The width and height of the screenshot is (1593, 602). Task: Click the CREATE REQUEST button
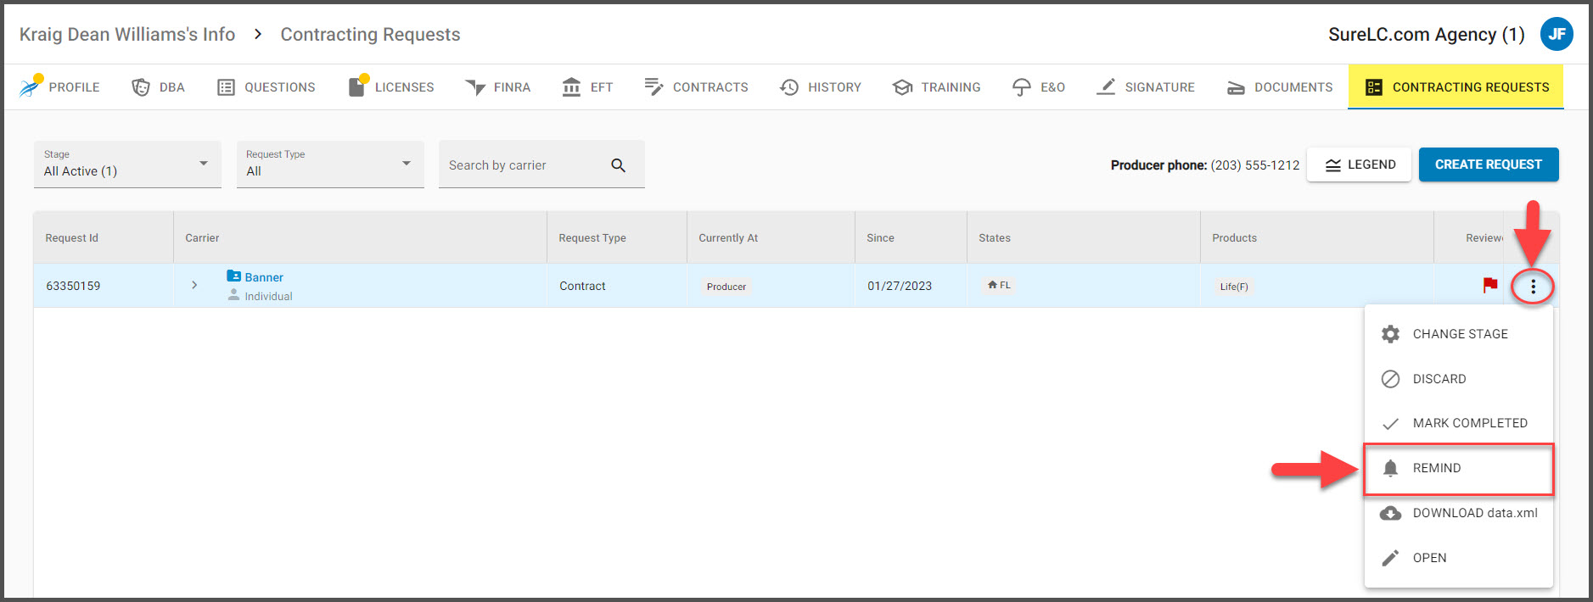click(x=1489, y=164)
